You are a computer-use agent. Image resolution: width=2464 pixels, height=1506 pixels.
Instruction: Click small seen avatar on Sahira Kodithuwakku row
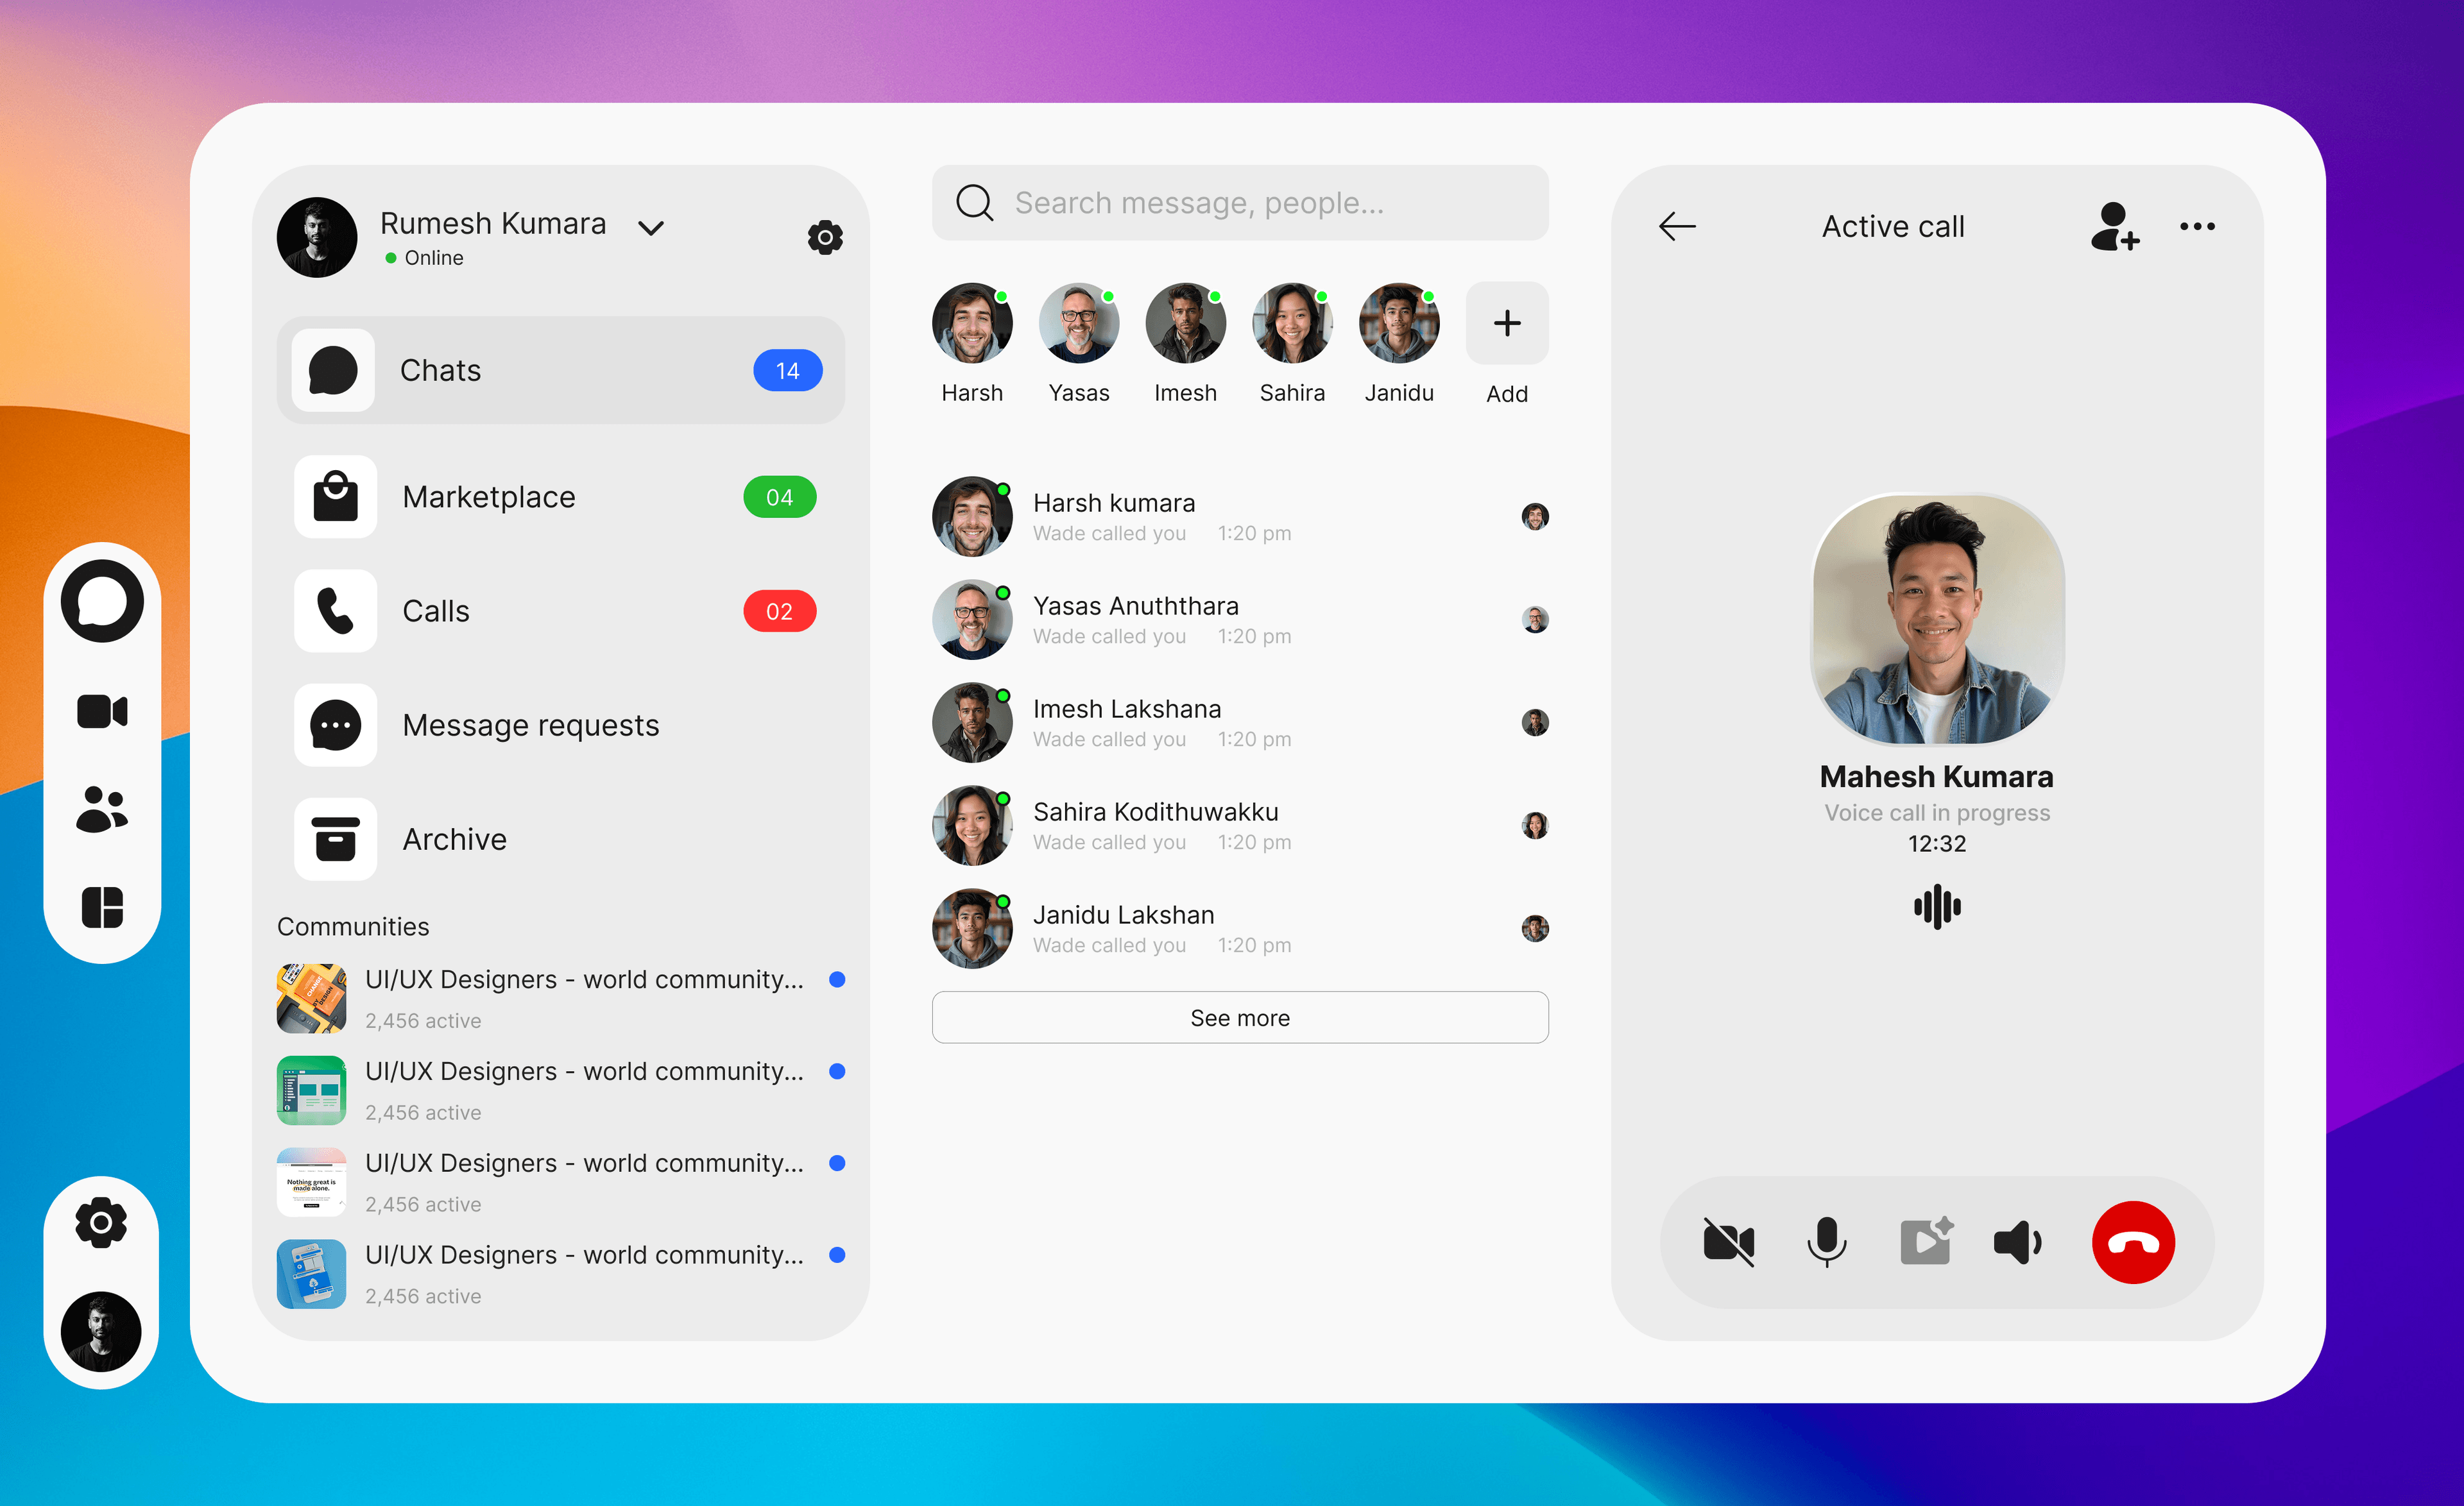tap(1535, 825)
